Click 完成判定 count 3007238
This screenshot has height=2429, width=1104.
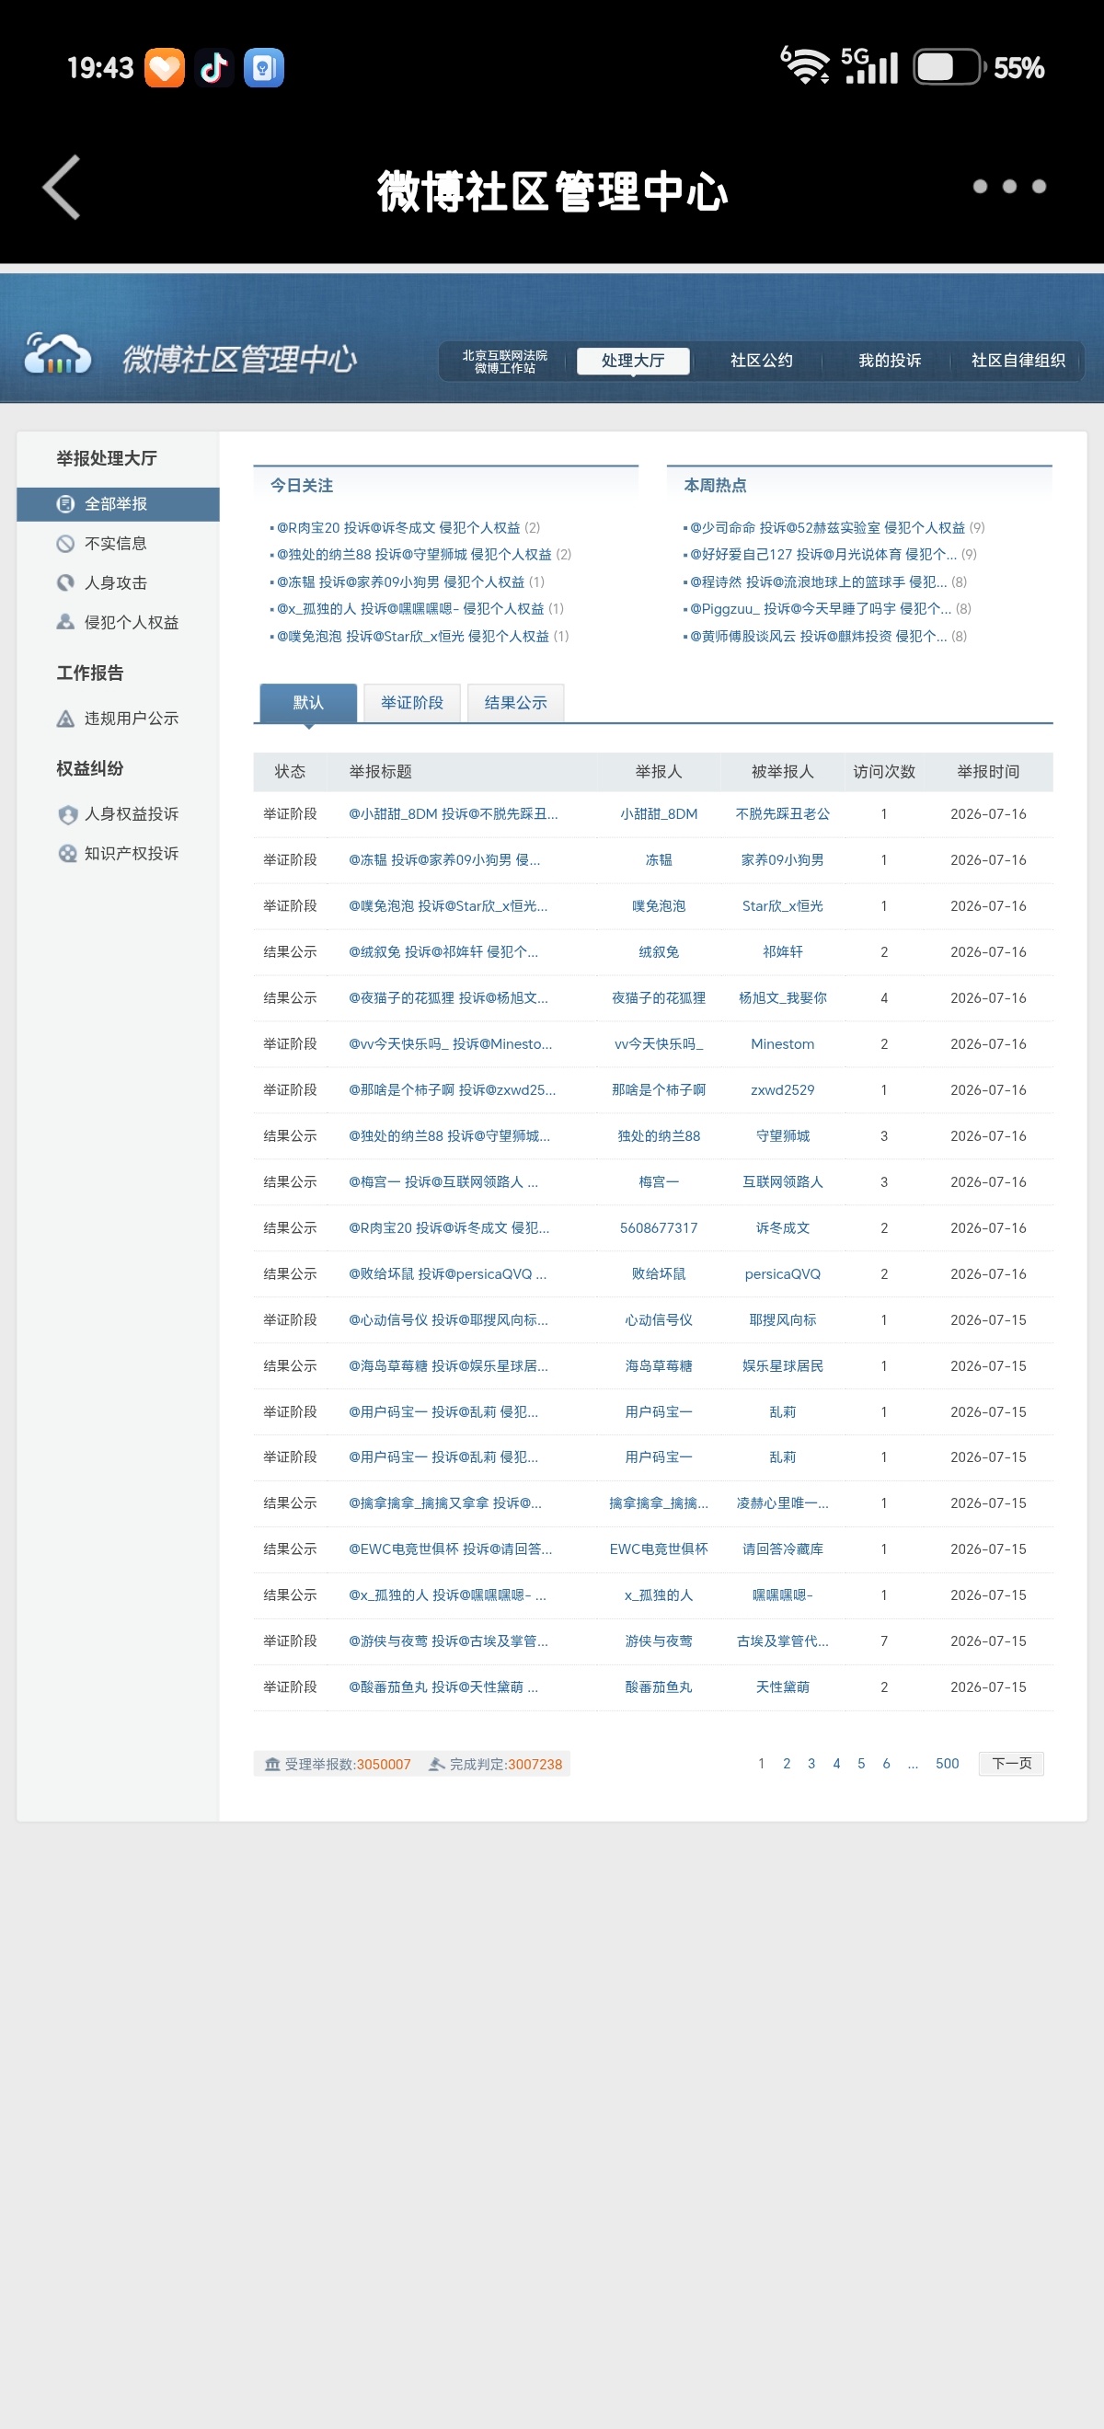pos(535,1764)
